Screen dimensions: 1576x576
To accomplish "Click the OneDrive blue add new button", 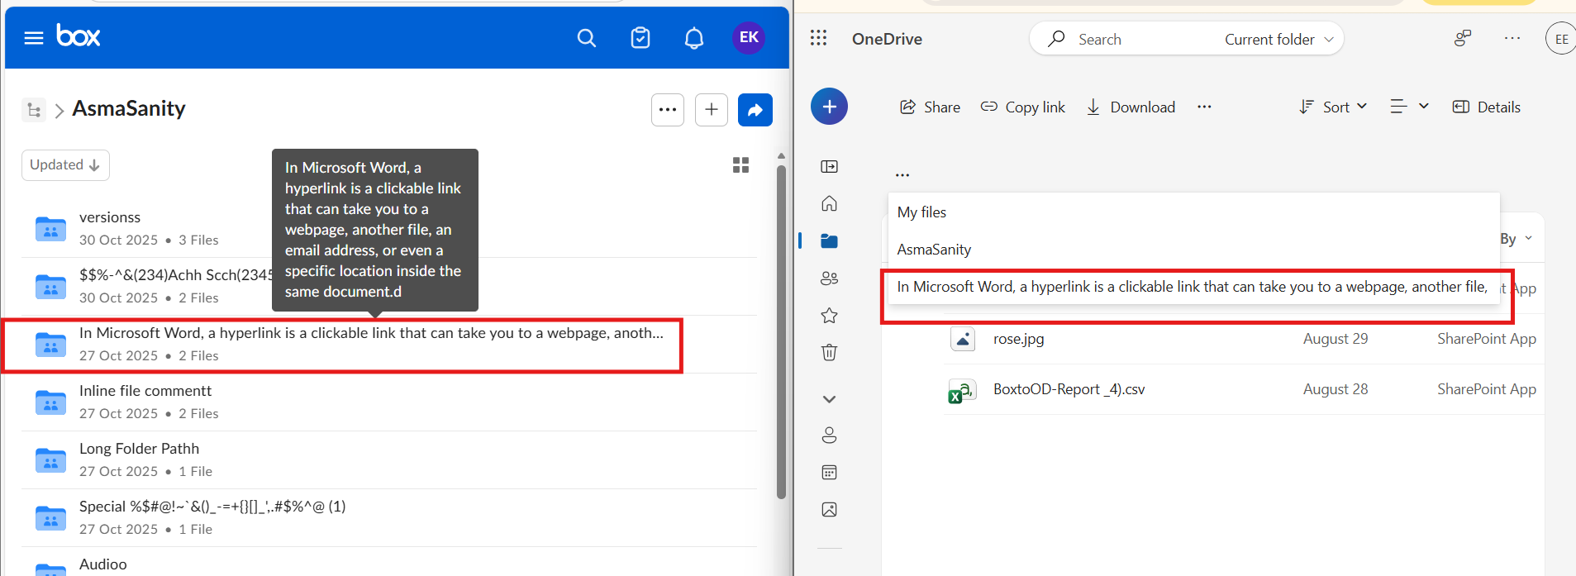I will pos(829,107).
